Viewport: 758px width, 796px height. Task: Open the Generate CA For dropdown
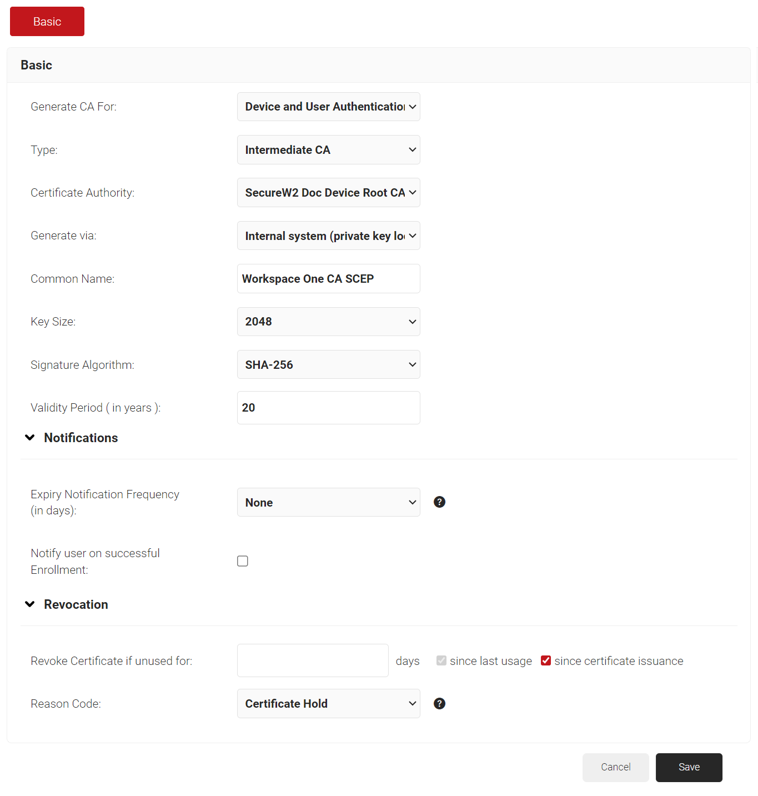coord(328,107)
